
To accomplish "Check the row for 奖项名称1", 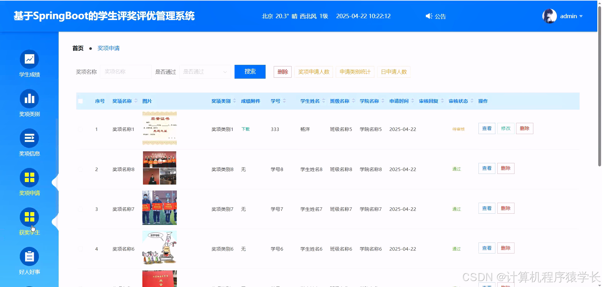I will coord(81,129).
